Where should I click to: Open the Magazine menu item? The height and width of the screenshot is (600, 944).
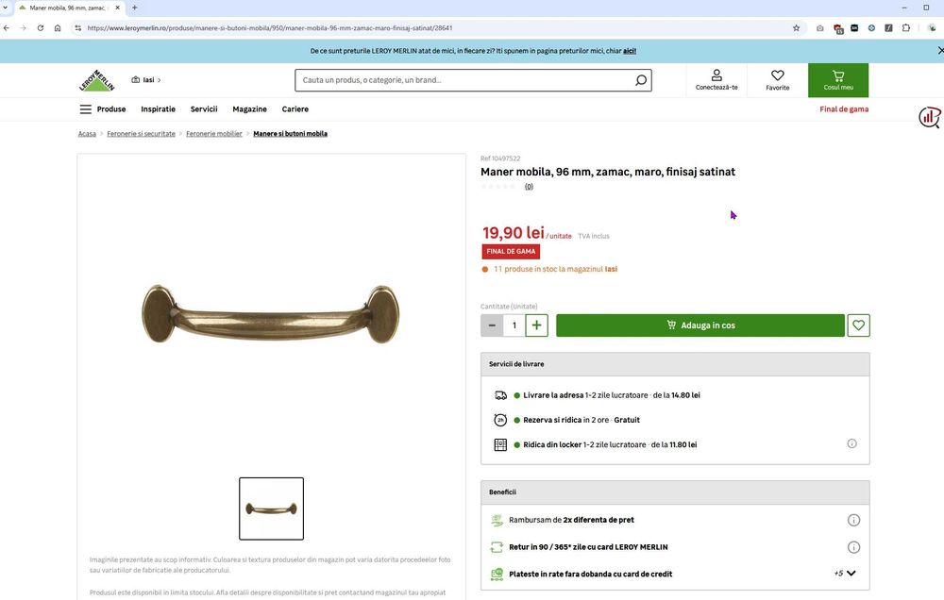pyautogui.click(x=249, y=108)
